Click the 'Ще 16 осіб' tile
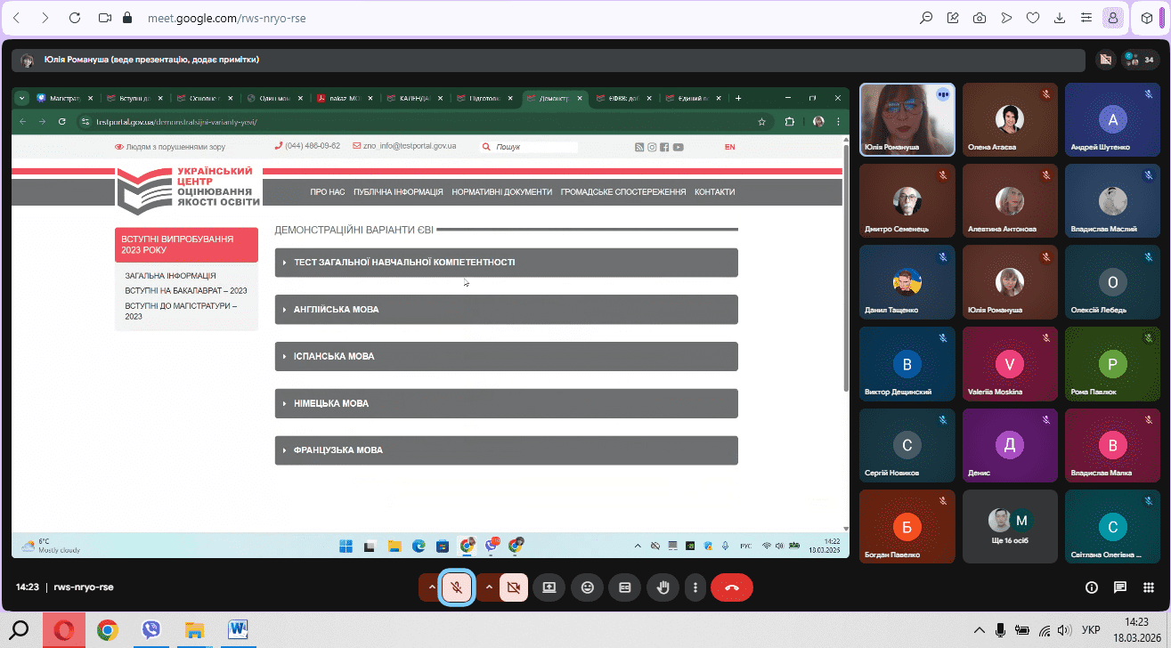 (1010, 527)
